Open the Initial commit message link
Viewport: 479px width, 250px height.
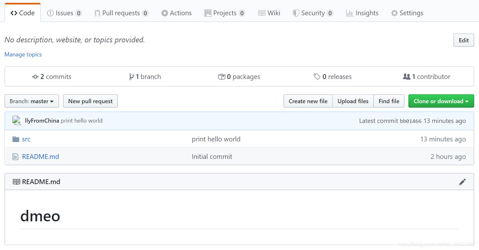pyautogui.click(x=212, y=157)
